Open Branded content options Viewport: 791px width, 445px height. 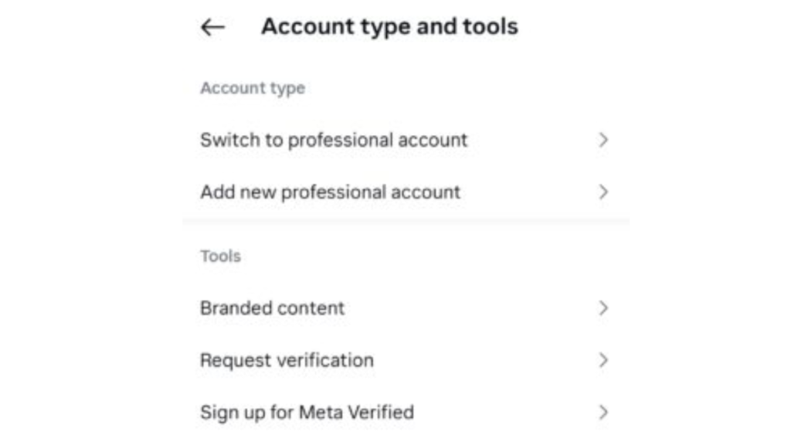pyautogui.click(x=272, y=307)
